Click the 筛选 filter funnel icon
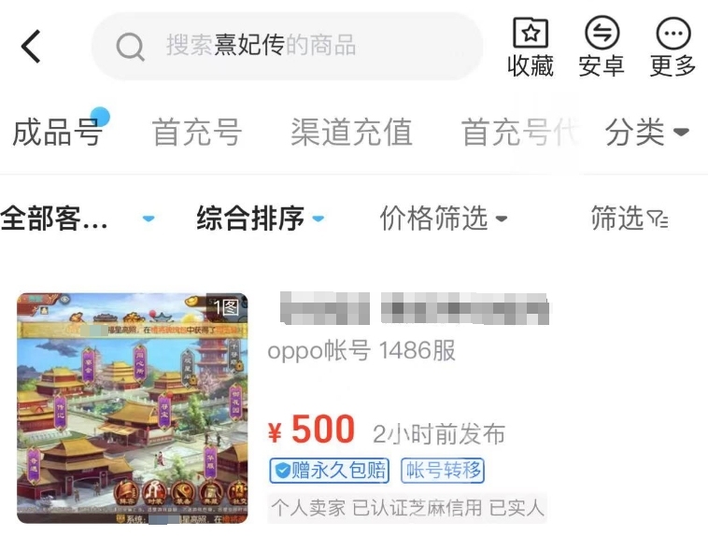708x536 pixels. click(658, 219)
